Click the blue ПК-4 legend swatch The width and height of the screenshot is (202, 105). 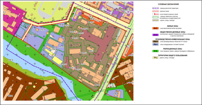pos(156,45)
